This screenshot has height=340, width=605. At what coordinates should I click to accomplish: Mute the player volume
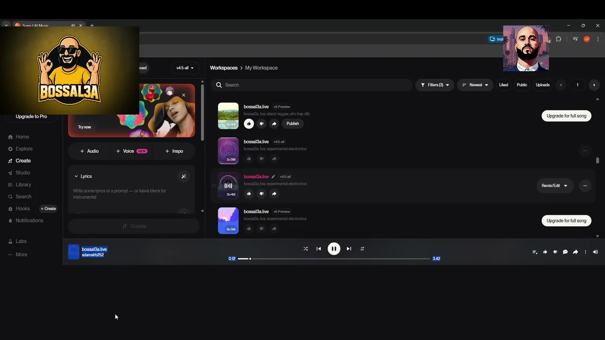[596, 252]
